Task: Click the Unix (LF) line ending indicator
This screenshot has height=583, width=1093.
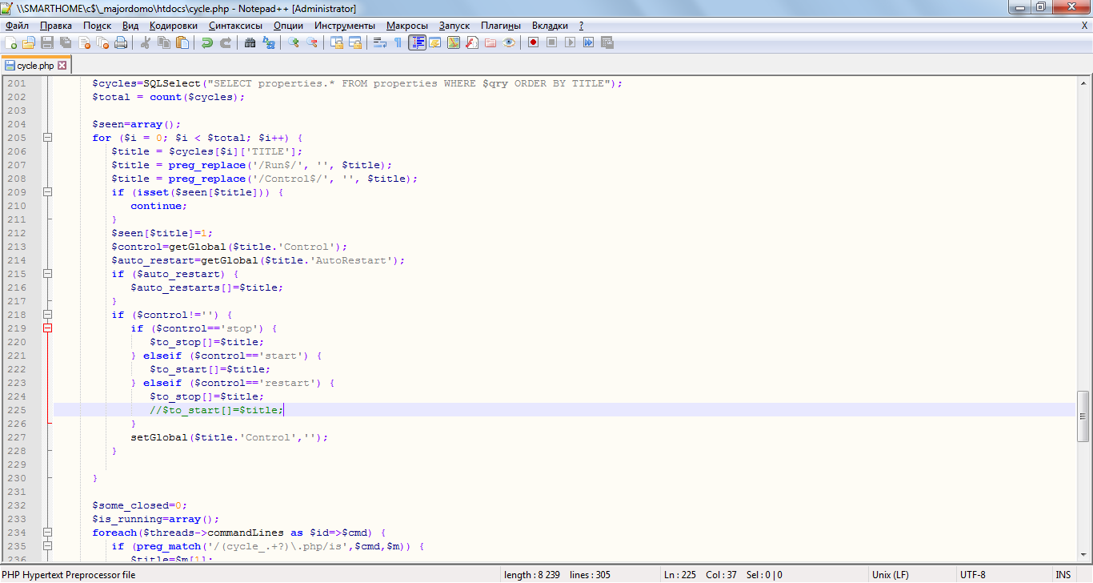Action: pyautogui.click(x=890, y=575)
